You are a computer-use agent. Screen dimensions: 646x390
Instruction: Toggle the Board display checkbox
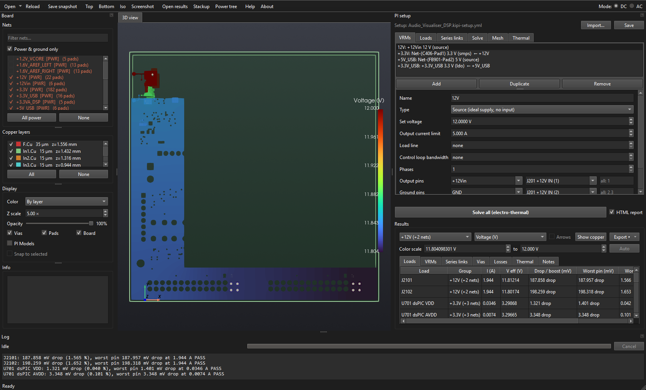click(x=79, y=233)
